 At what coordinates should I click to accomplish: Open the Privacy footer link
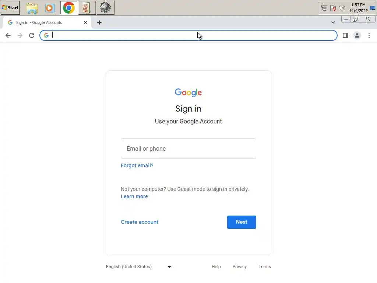[x=239, y=267]
